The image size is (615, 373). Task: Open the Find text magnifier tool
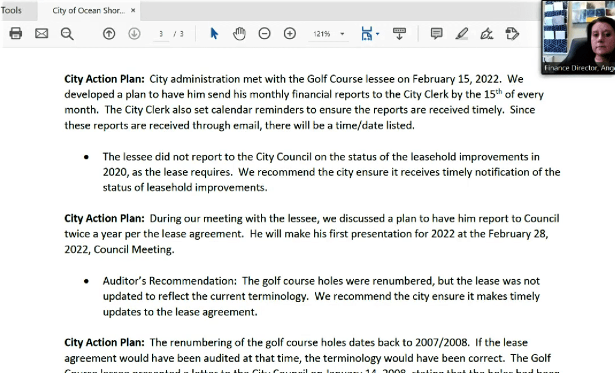click(x=67, y=34)
